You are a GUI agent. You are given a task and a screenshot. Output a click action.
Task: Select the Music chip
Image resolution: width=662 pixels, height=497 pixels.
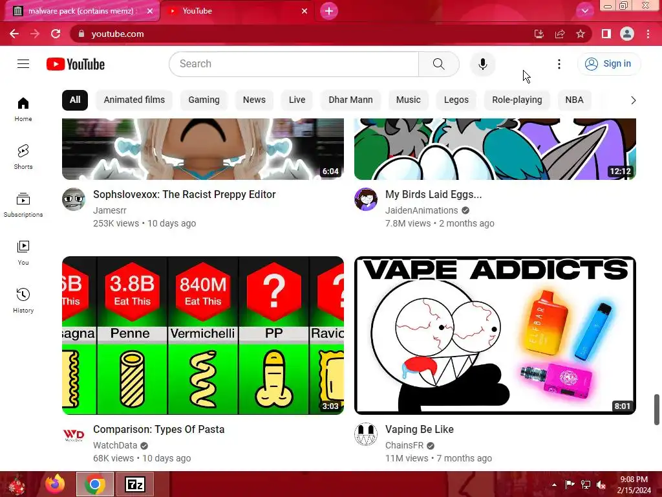click(x=409, y=100)
